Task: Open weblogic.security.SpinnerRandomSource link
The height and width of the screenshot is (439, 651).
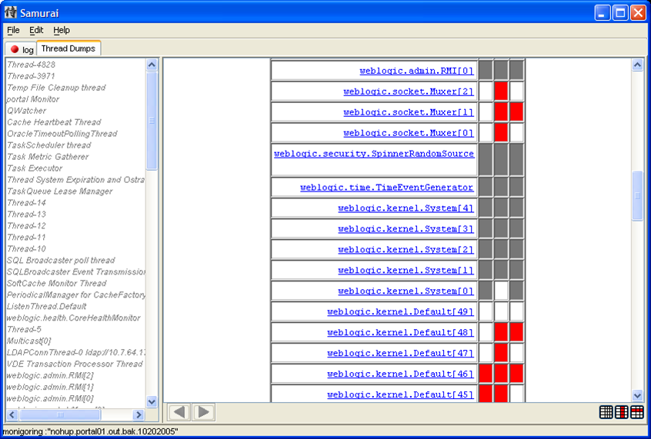Action: coord(374,154)
